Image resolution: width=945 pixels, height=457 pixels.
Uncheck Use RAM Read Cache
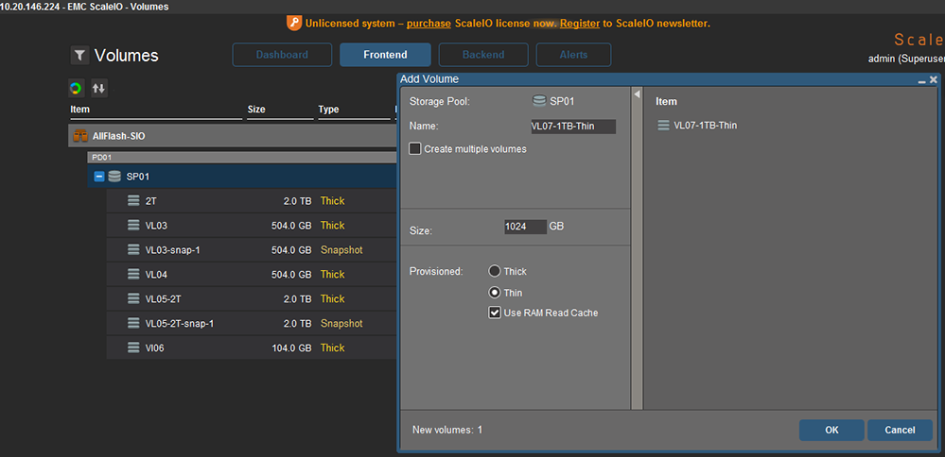[x=494, y=313]
